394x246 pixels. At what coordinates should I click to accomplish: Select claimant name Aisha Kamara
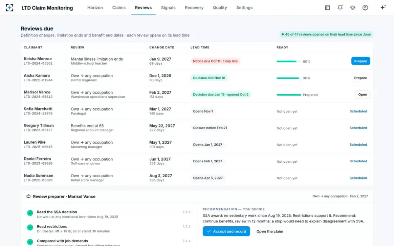click(36, 75)
